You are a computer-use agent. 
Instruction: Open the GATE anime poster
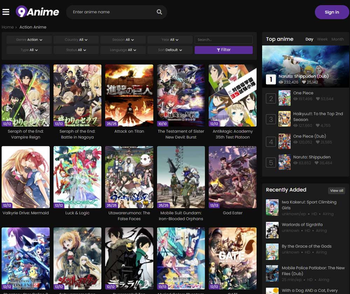(233, 258)
